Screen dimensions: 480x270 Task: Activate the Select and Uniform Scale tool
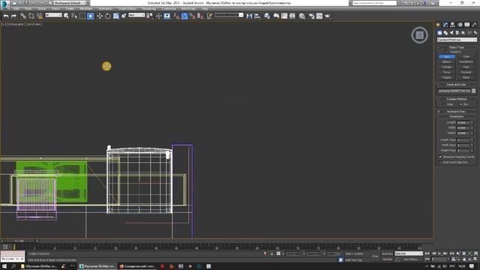(x=116, y=16)
